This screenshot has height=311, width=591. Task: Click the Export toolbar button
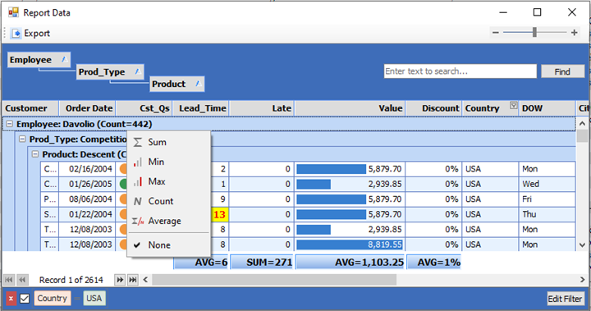31,33
